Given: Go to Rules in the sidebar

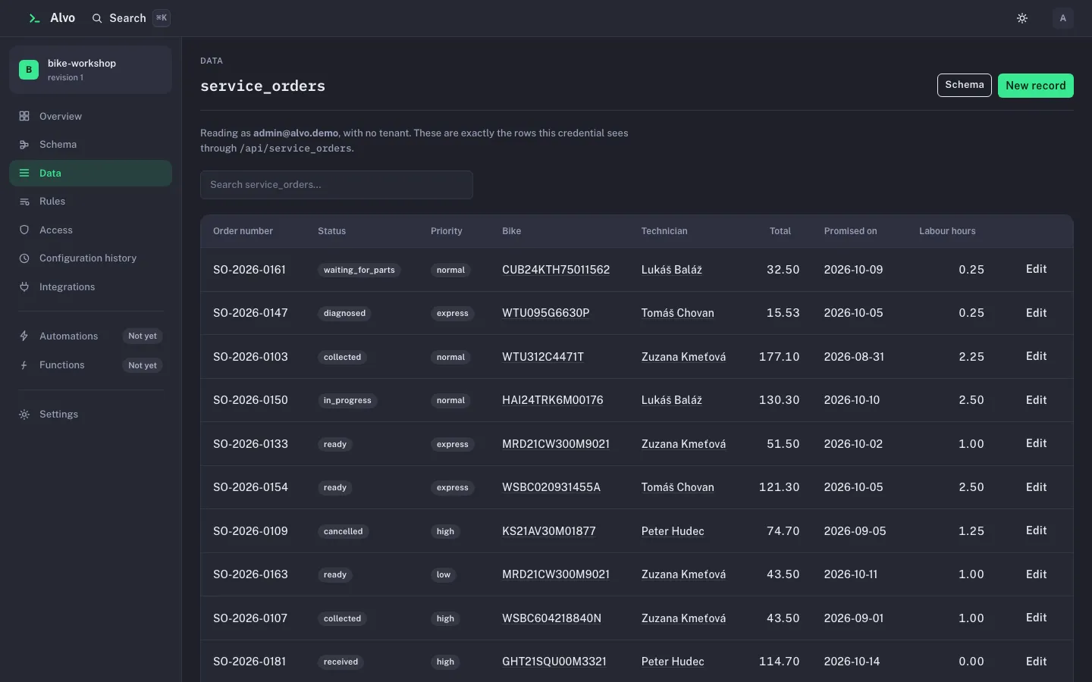Looking at the screenshot, I should [90, 202].
